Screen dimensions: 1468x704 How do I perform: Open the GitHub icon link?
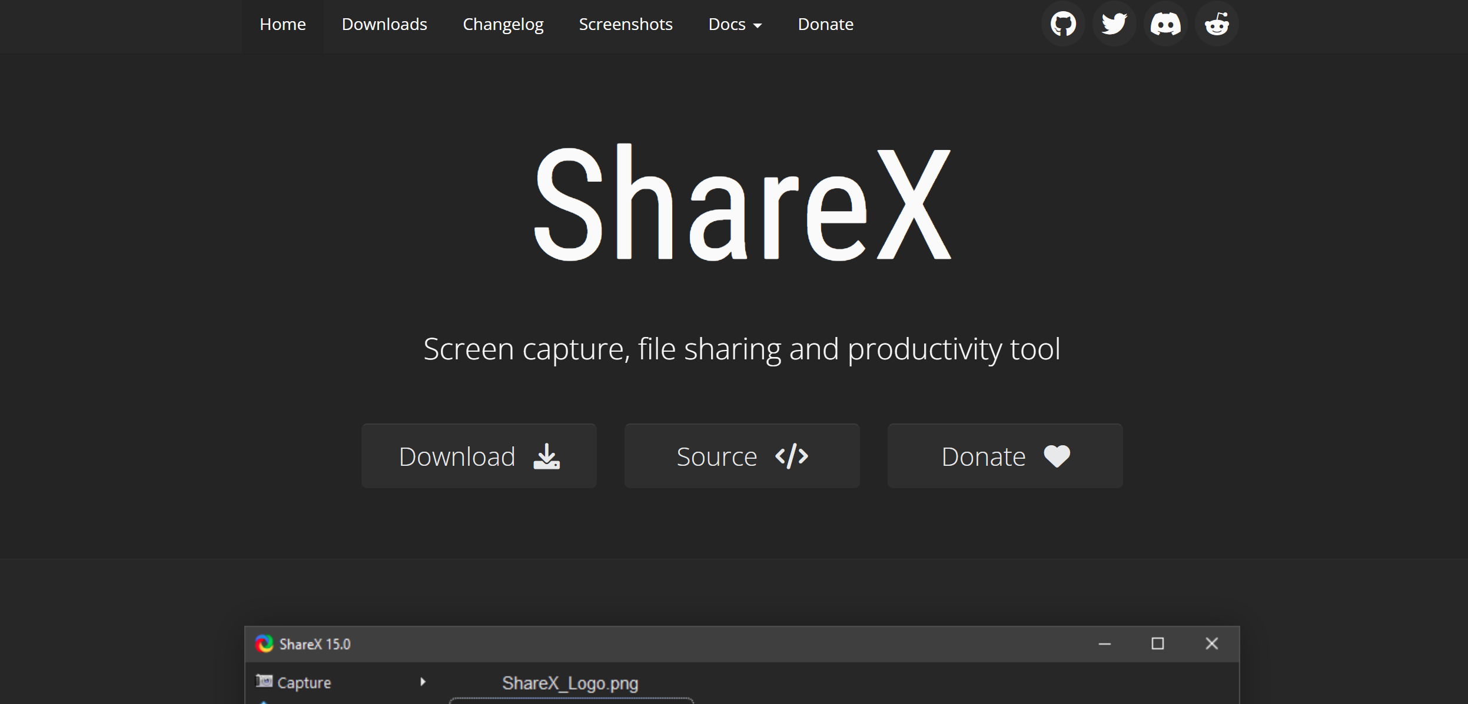(x=1063, y=24)
